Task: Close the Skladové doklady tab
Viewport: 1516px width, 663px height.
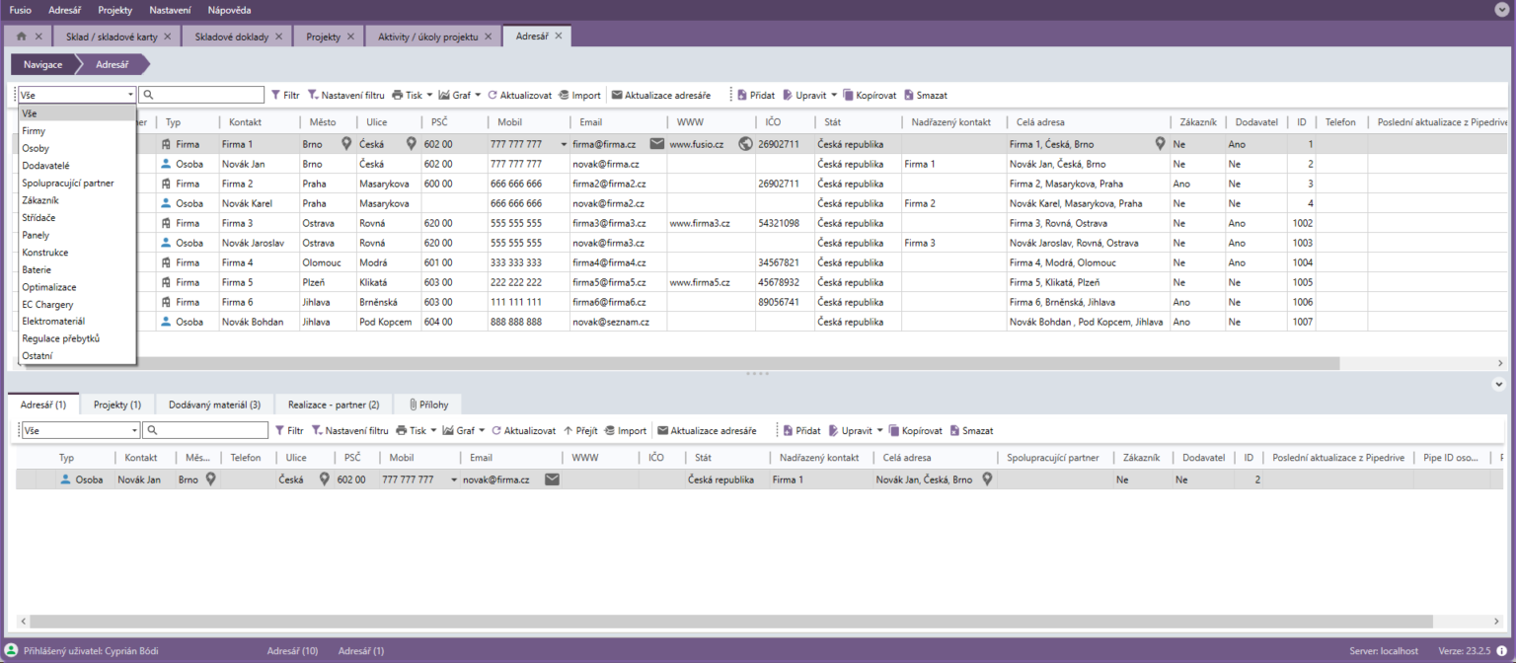Action: (x=278, y=37)
